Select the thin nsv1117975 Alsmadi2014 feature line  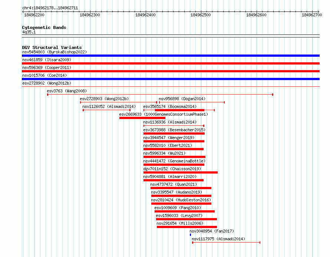(x=226, y=243)
